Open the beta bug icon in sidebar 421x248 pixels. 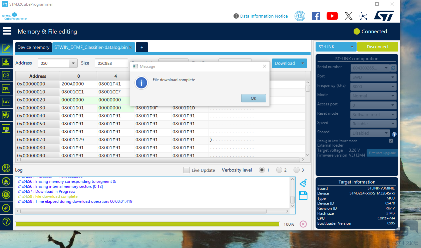[x=6, y=181]
